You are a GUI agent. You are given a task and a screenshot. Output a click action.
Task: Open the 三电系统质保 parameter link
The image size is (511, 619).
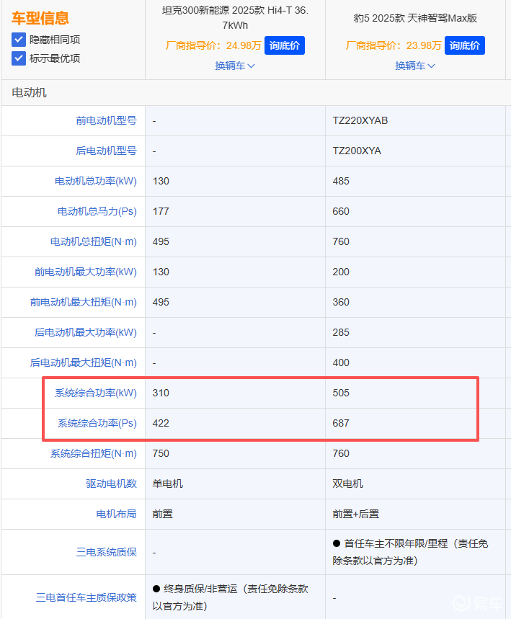click(106, 552)
